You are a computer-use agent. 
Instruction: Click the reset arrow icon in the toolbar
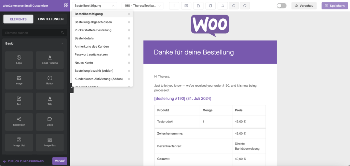tap(222, 6)
